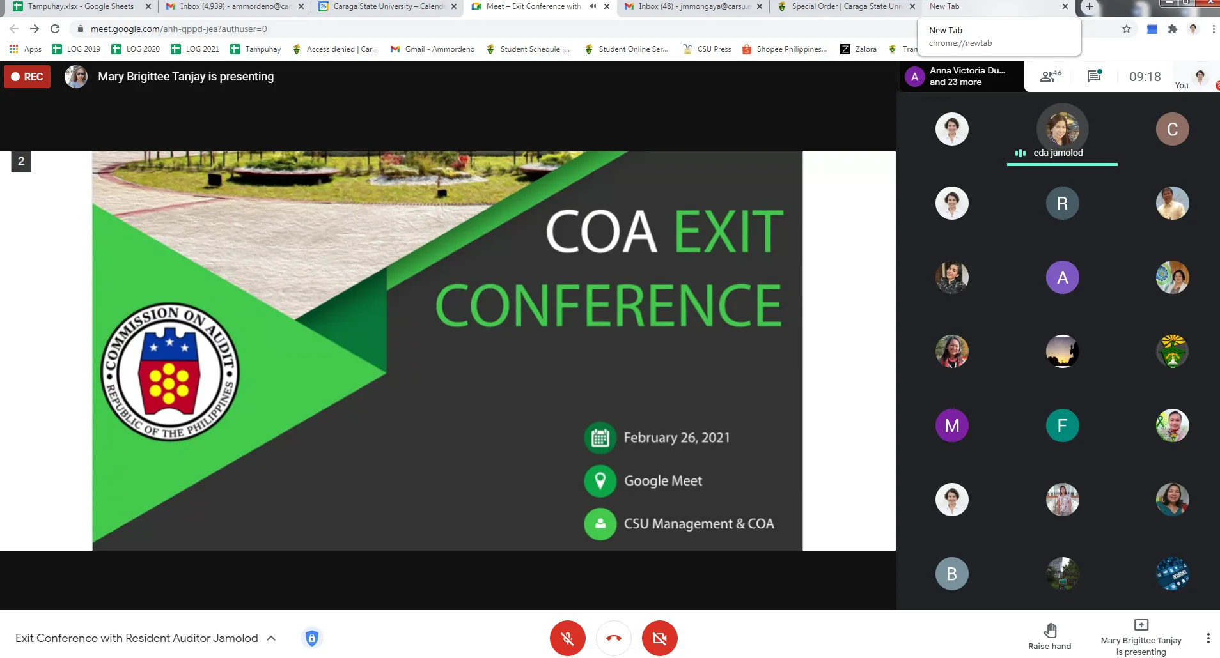The height and width of the screenshot is (658, 1220).
Task: Show the participants list
Action: coord(1051,77)
